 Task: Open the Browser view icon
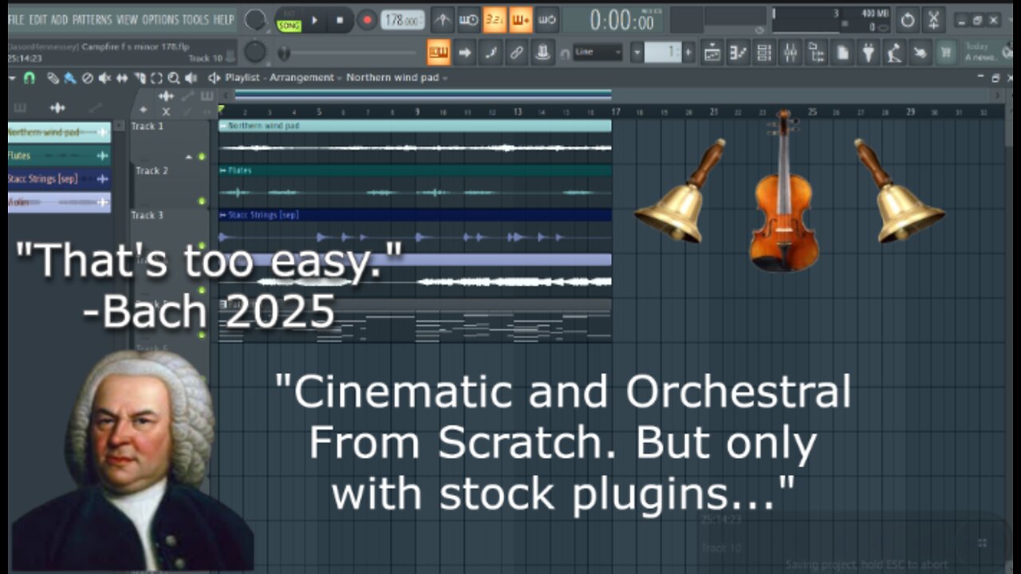pyautogui.click(x=817, y=53)
